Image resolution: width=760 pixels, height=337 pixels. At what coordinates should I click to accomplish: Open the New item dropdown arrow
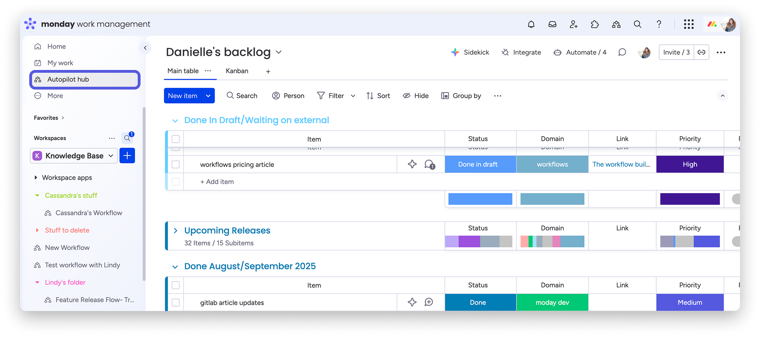point(208,96)
